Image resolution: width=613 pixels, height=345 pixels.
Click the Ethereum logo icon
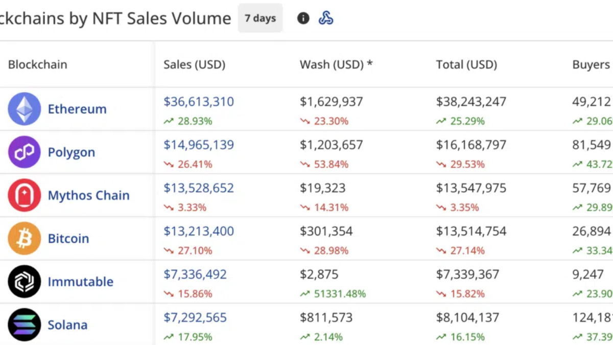tap(24, 109)
